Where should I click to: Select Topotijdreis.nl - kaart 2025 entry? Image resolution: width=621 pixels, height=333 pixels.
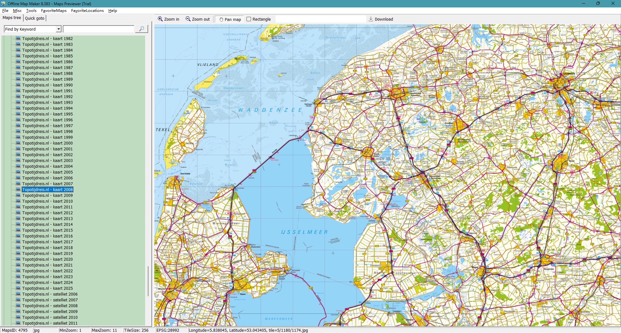pyautogui.click(x=47, y=288)
